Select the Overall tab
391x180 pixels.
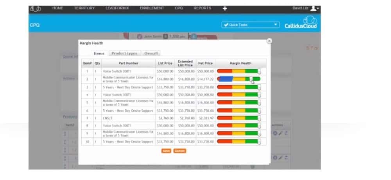point(151,53)
